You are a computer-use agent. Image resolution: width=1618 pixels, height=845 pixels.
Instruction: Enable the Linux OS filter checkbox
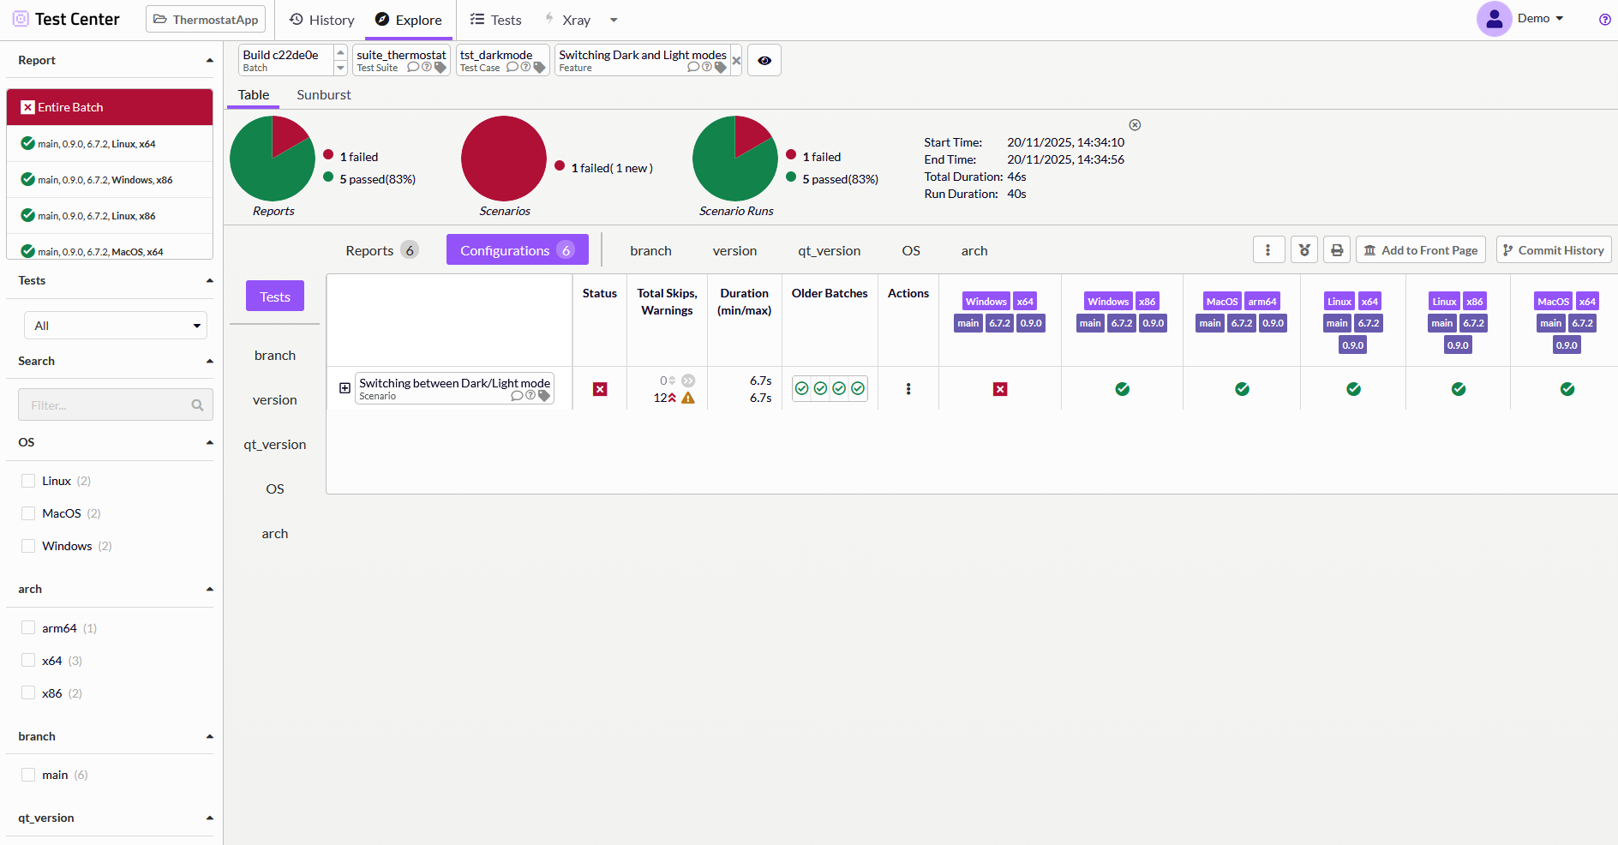[x=28, y=481]
